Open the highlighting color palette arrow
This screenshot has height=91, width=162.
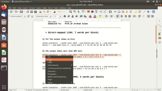pyautogui.click(x=103, y=16)
